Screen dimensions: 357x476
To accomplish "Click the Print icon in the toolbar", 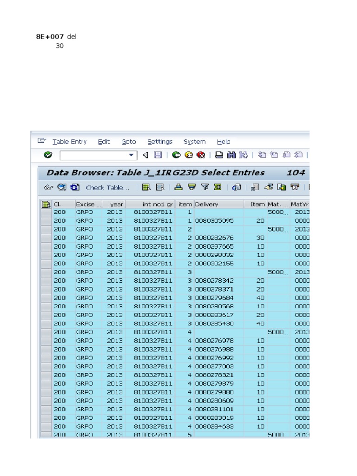I will [x=219, y=155].
